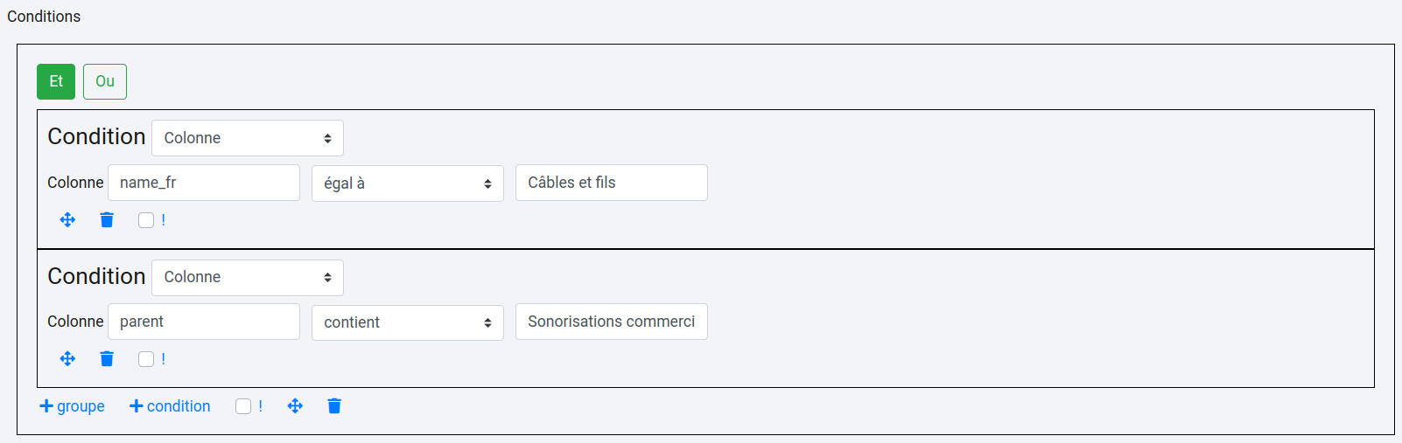This screenshot has width=1402, height=443.
Task: Open the "égal à" operator dropdown
Action: click(x=407, y=183)
